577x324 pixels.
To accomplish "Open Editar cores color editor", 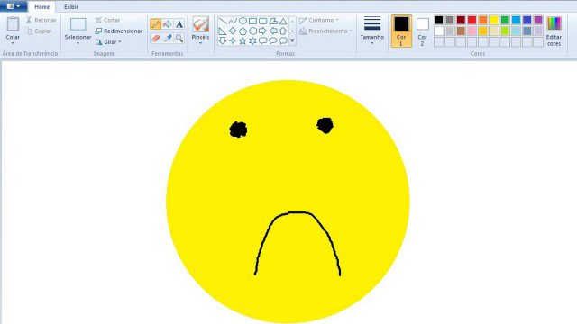I will [554, 31].
